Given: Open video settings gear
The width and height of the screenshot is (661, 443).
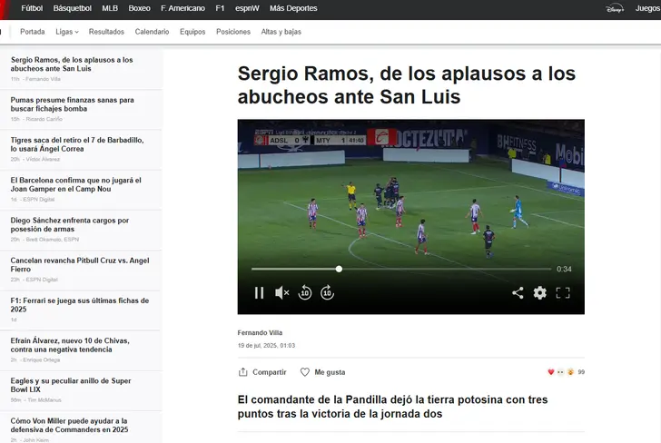Looking at the screenshot, I should click(x=540, y=292).
